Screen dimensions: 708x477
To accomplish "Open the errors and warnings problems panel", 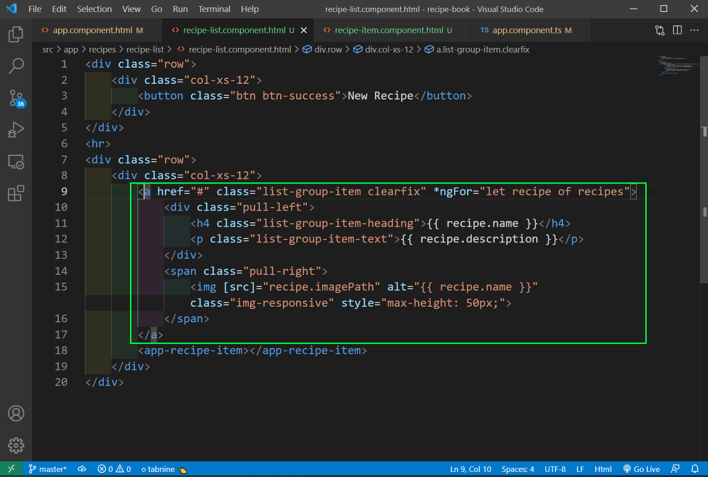I will (x=114, y=469).
